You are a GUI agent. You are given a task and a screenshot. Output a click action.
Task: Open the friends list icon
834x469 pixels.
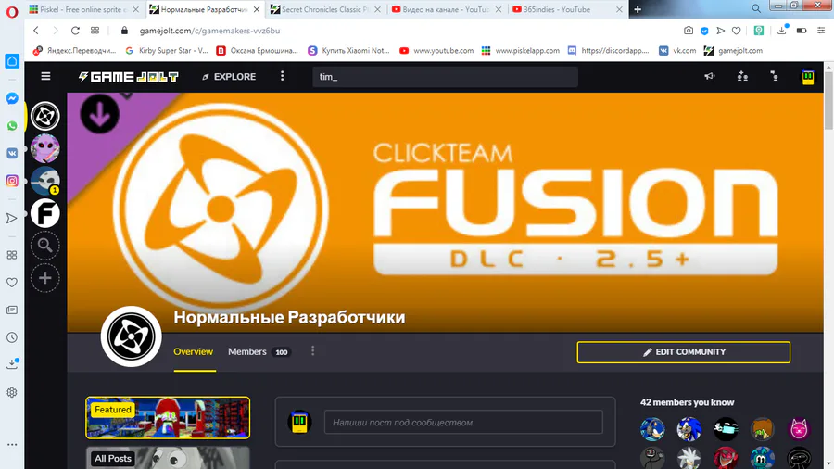point(742,77)
